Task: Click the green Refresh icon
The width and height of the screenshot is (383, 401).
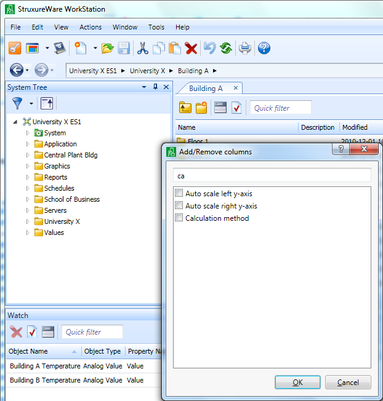Action: pos(225,48)
